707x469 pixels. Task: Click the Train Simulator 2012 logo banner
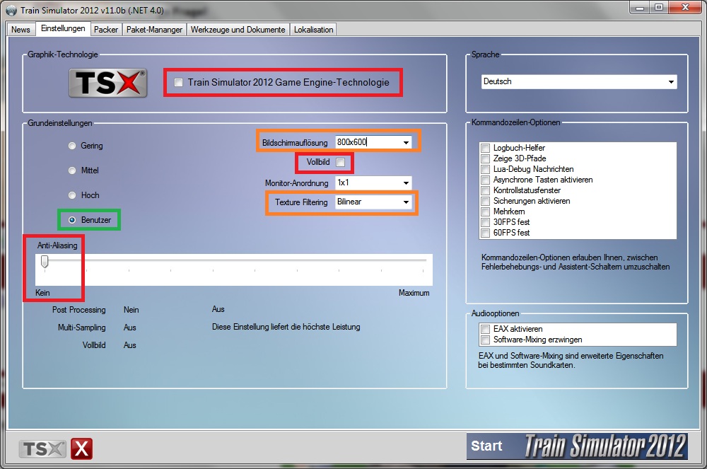(x=606, y=446)
